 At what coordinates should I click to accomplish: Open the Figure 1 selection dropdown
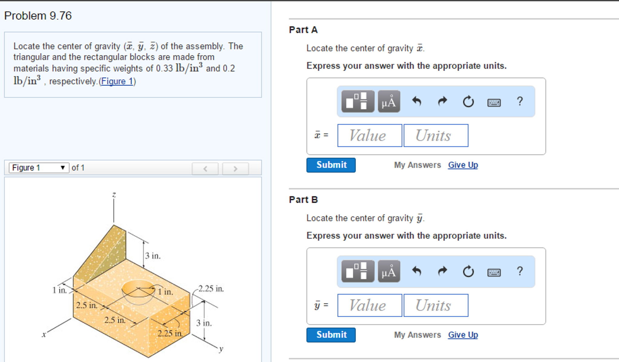click(x=38, y=167)
